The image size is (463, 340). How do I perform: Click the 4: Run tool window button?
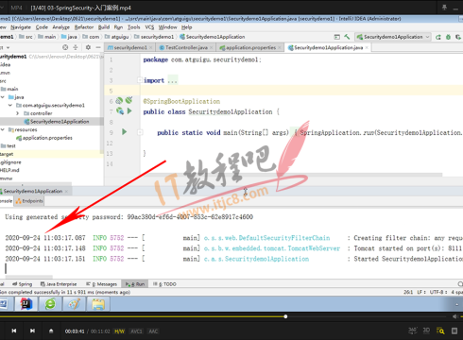tap(135, 284)
